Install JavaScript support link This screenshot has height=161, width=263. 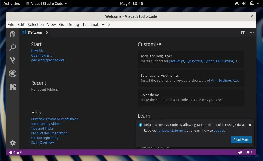point(177,61)
